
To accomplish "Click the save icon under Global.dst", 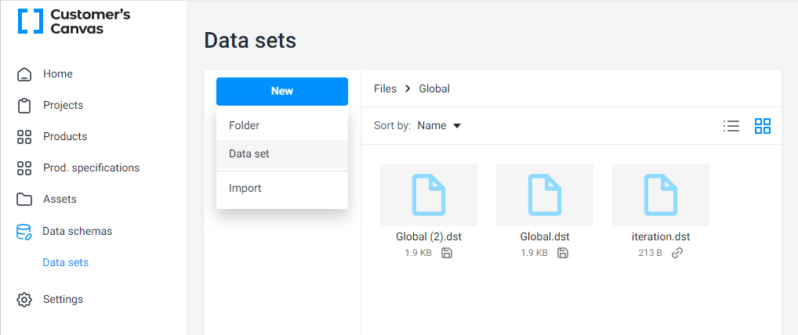I will click(x=562, y=253).
